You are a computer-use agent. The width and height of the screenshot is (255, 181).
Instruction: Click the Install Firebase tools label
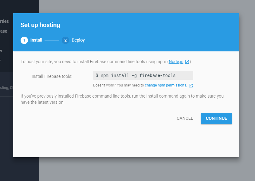click(x=52, y=76)
